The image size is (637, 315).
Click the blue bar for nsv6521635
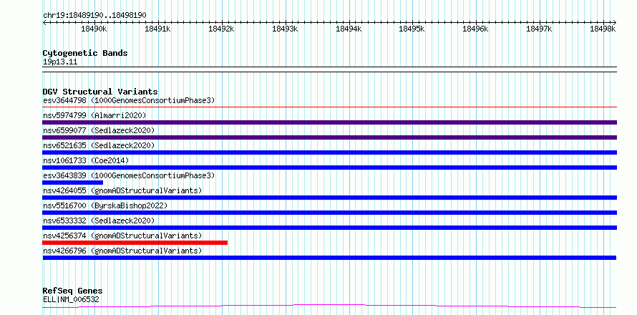coord(329,152)
